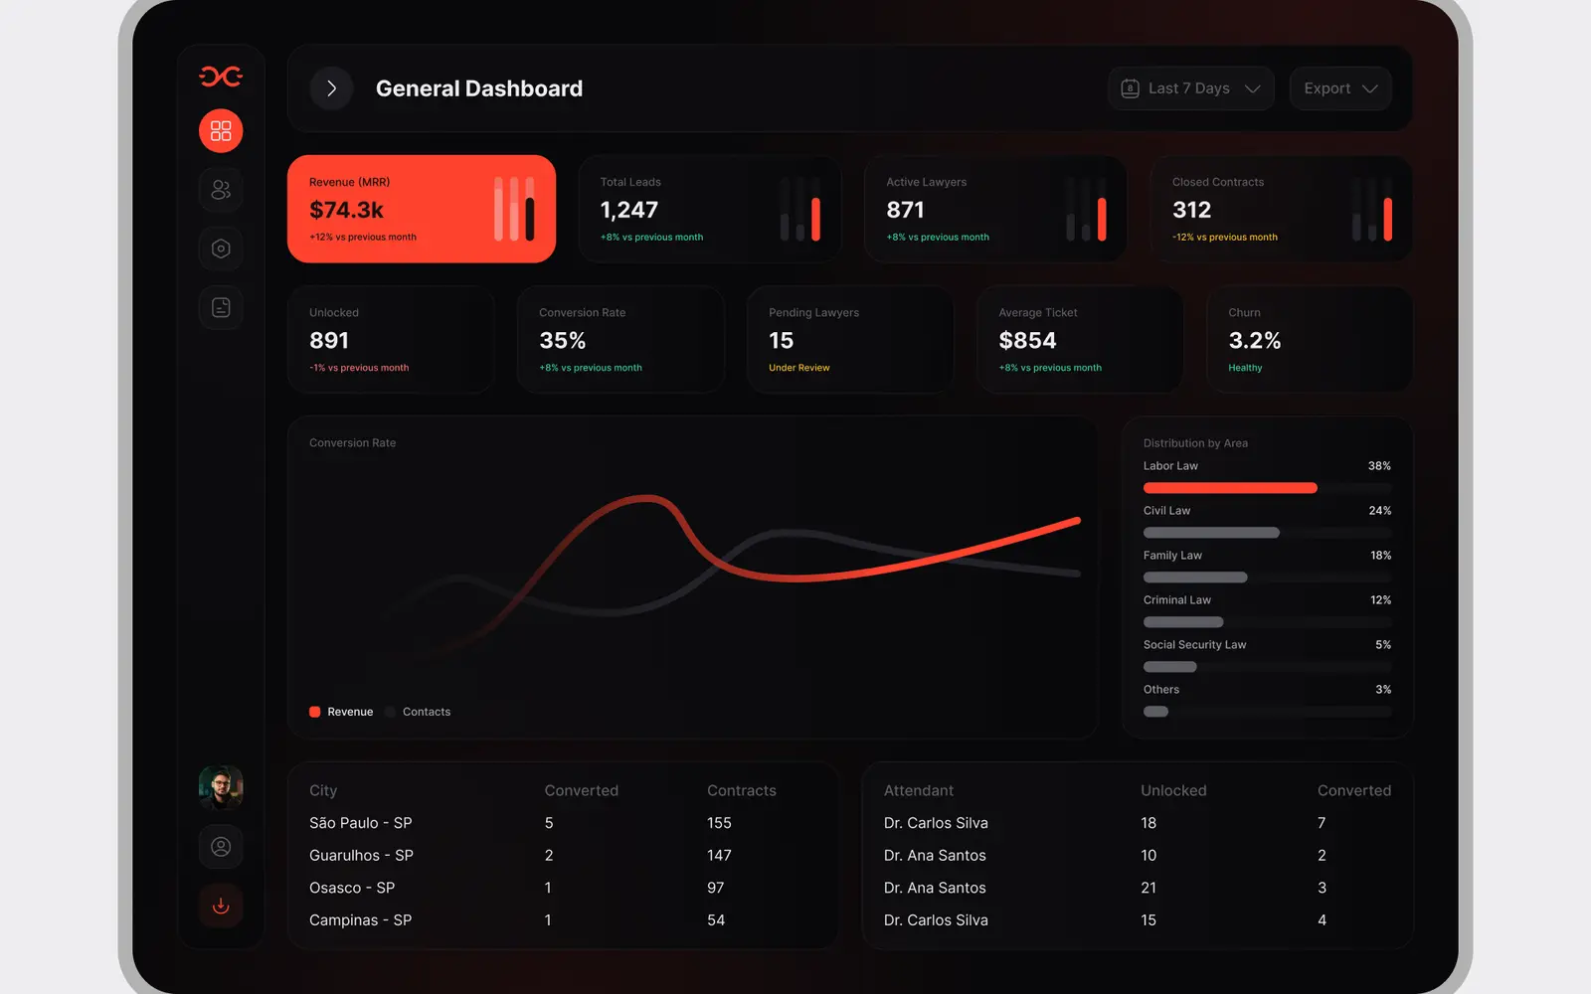Click the Labor Law progress bar
The image size is (1591, 994).
pos(1267,488)
